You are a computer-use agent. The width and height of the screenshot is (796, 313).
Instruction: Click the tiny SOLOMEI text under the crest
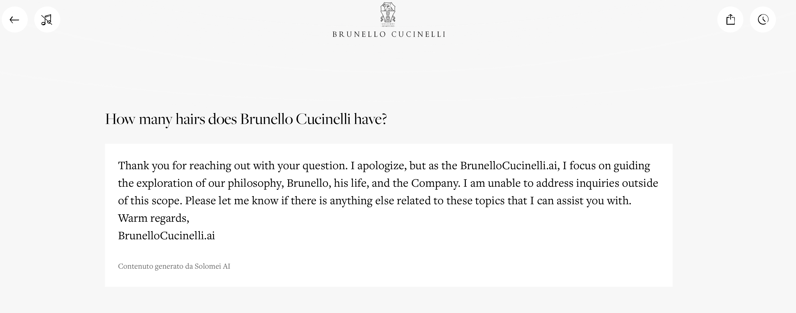pyautogui.click(x=388, y=24)
